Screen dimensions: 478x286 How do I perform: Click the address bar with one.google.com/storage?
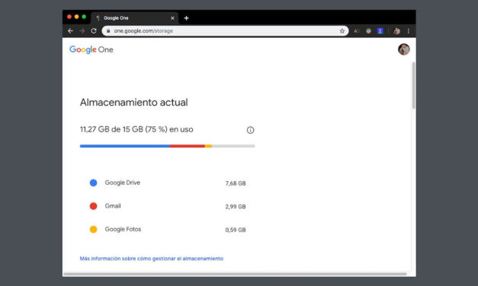coord(225,30)
